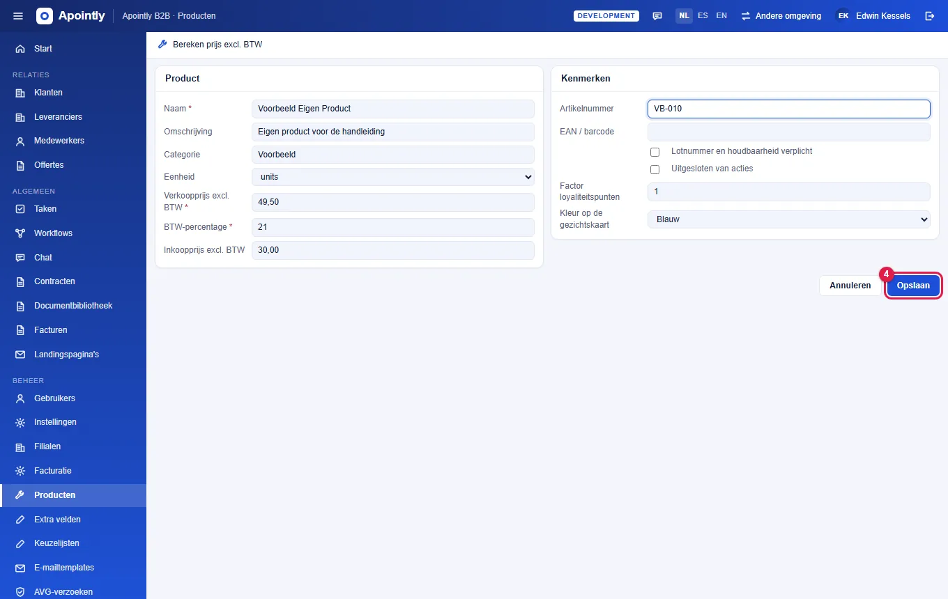Click the Opslaan button
The width and height of the screenshot is (948, 599).
click(913, 286)
